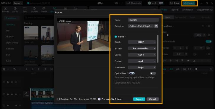Viewport: 215px width, 109px height.
Task: Click the align top icon in Basic panel
Action: (x=182, y=61)
